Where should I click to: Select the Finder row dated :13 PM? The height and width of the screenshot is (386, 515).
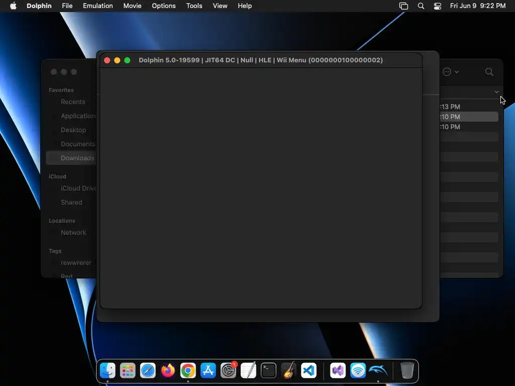coord(469,107)
